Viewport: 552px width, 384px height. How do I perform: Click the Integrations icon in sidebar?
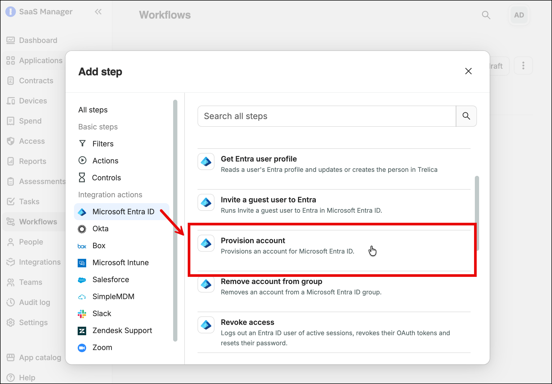point(11,262)
